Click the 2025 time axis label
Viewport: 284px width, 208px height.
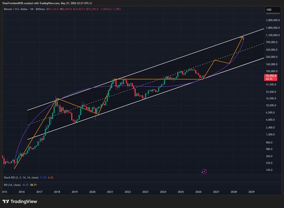[181, 192]
